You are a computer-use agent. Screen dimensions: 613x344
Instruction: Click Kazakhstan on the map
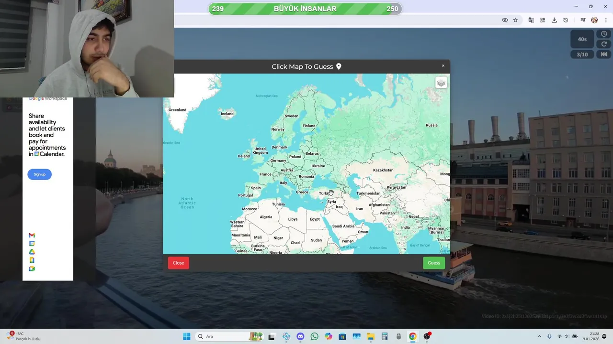coord(383,170)
